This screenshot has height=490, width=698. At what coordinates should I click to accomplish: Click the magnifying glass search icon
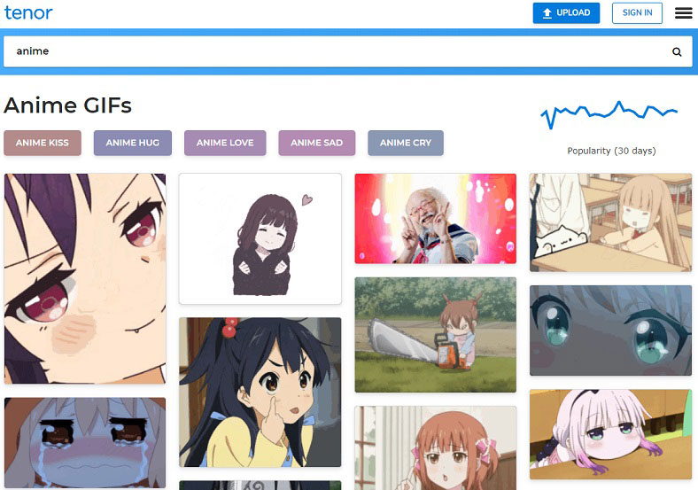(677, 52)
